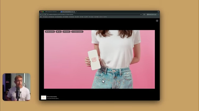Click the enlarged pink project image

pyautogui.click(x=99, y=59)
